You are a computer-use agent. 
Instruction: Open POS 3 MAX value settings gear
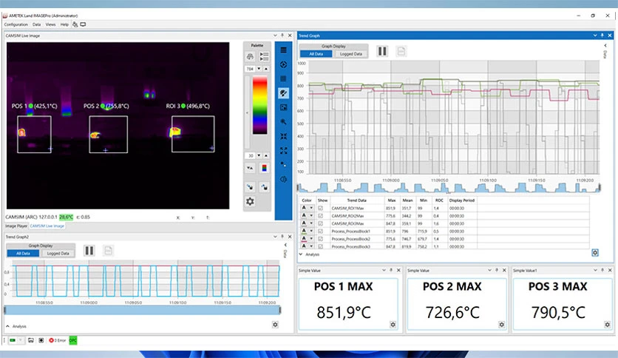[607, 325]
